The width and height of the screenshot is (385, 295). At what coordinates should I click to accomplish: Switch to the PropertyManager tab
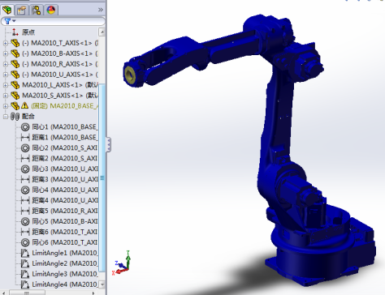[22, 10]
